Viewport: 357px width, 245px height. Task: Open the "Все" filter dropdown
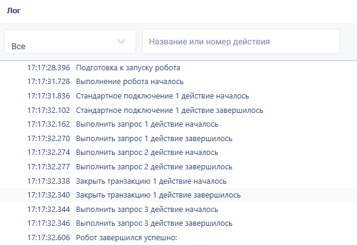pos(70,41)
